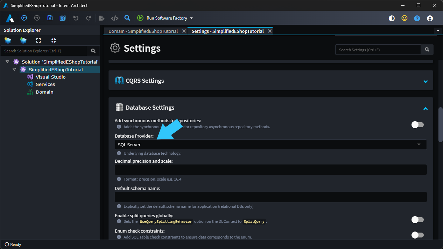Select Visual Studio in Solution Explorer
443x249 pixels.
[x=50, y=77]
